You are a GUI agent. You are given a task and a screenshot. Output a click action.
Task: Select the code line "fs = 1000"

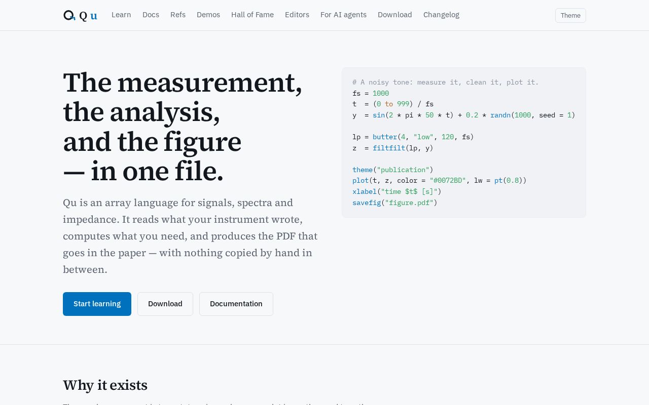click(371, 93)
